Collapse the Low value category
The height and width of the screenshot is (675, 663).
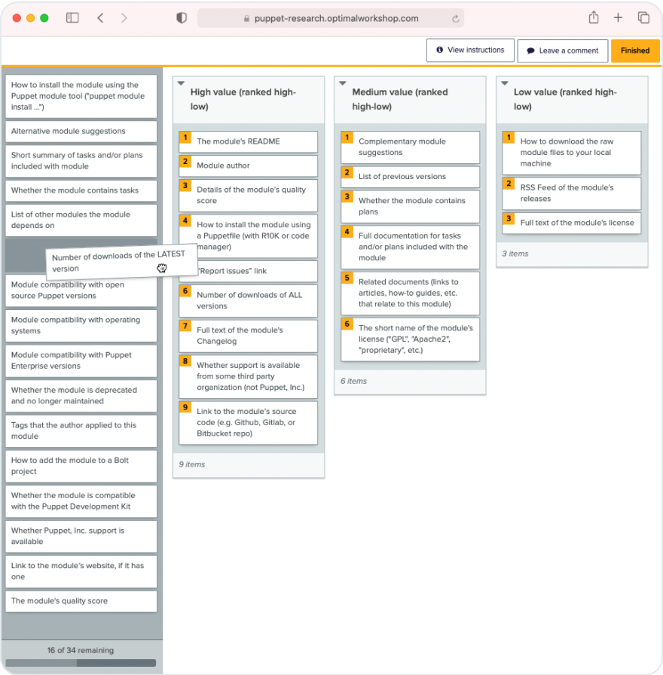505,84
